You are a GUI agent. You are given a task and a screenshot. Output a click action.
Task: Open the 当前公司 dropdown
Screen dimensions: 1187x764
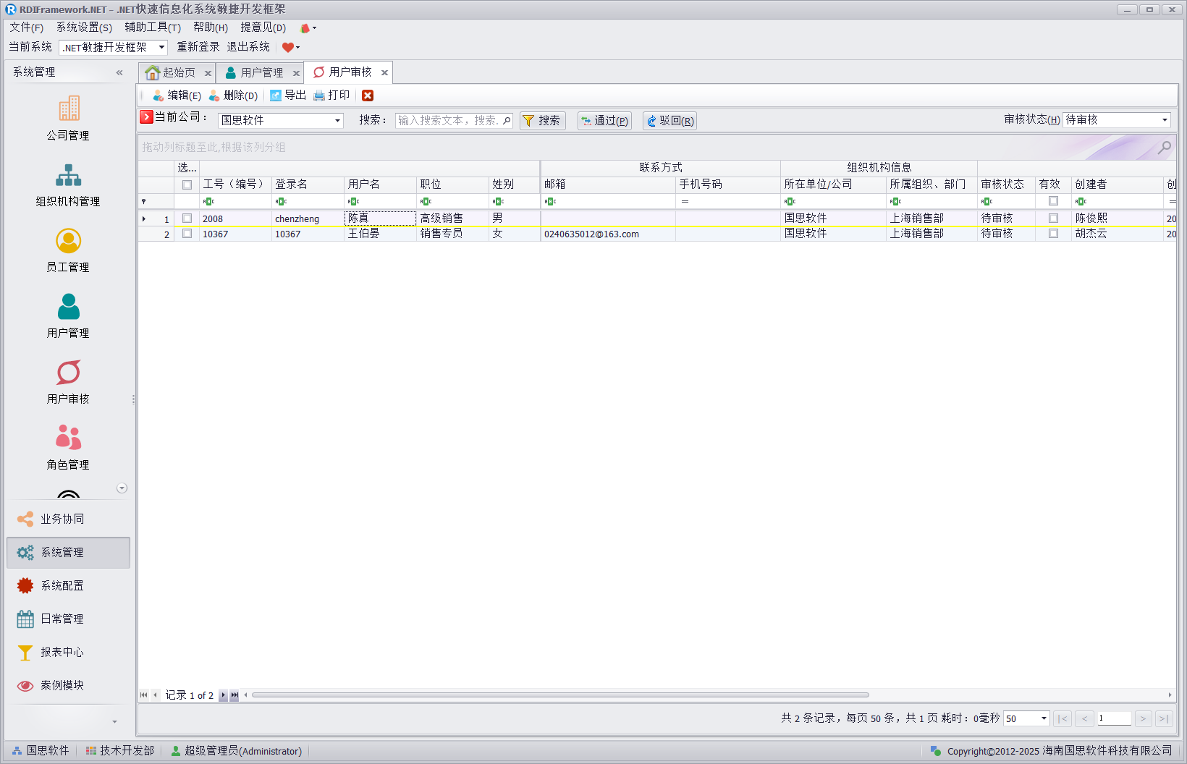tap(337, 121)
